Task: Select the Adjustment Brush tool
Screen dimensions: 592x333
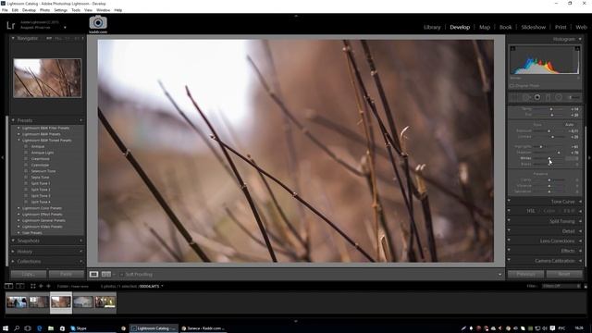Action: (573, 97)
